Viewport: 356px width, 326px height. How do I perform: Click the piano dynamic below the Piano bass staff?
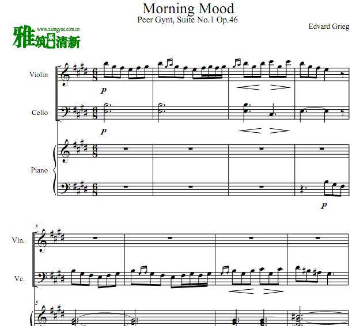(x=324, y=204)
